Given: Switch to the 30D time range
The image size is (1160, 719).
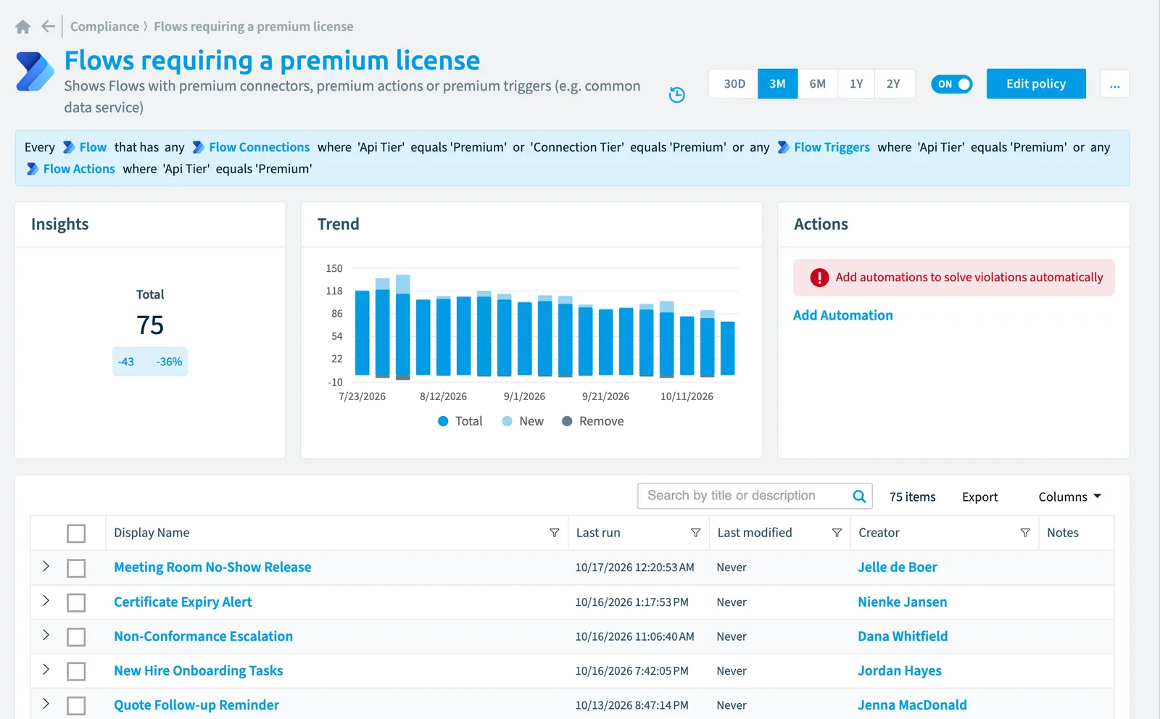Looking at the screenshot, I should pyautogui.click(x=734, y=84).
